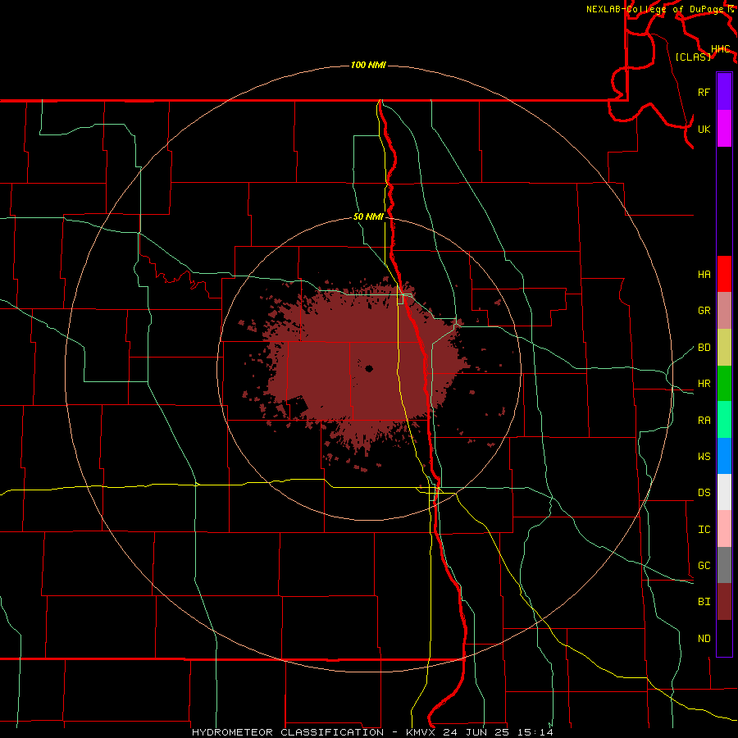Click the GC legend label
Viewport: 738px width, 738px height.
pyautogui.click(x=704, y=566)
